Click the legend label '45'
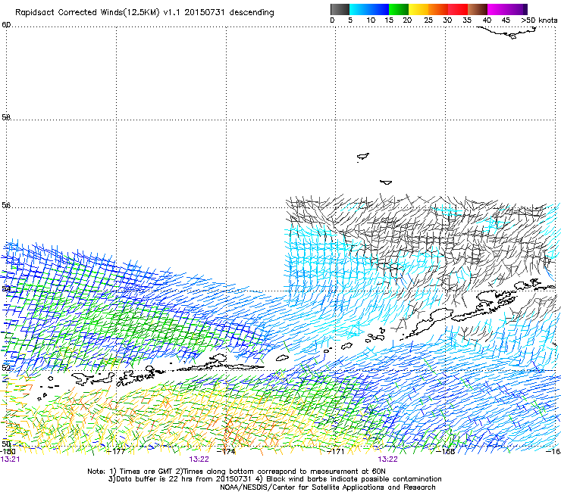This screenshot has height=492, width=561. coord(506,20)
